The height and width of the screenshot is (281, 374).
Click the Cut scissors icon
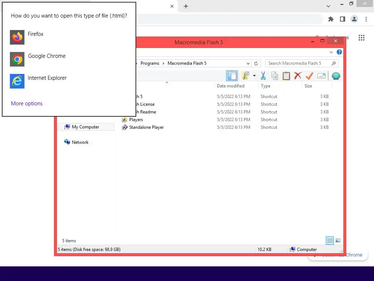click(263, 76)
